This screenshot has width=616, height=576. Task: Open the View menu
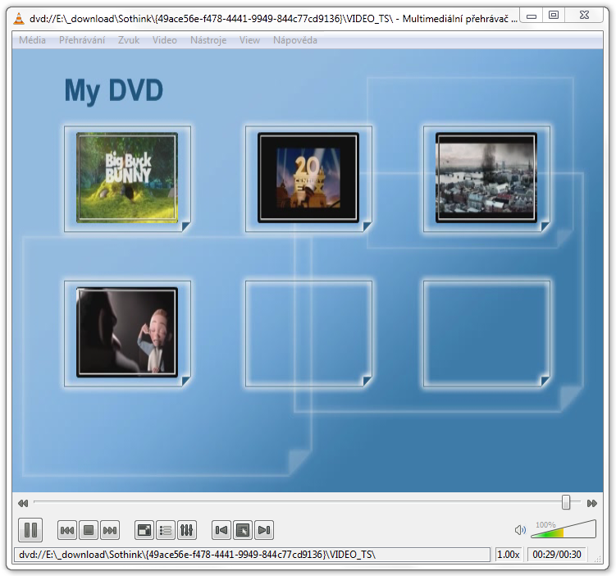pos(249,40)
